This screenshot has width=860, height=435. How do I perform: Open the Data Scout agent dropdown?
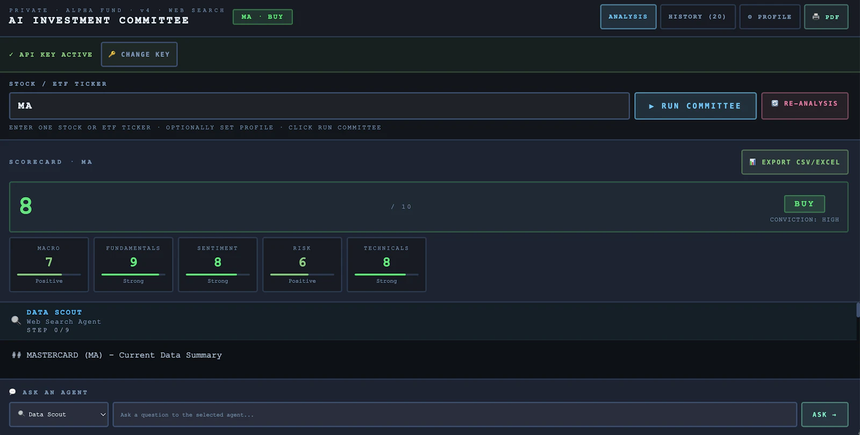[59, 415]
